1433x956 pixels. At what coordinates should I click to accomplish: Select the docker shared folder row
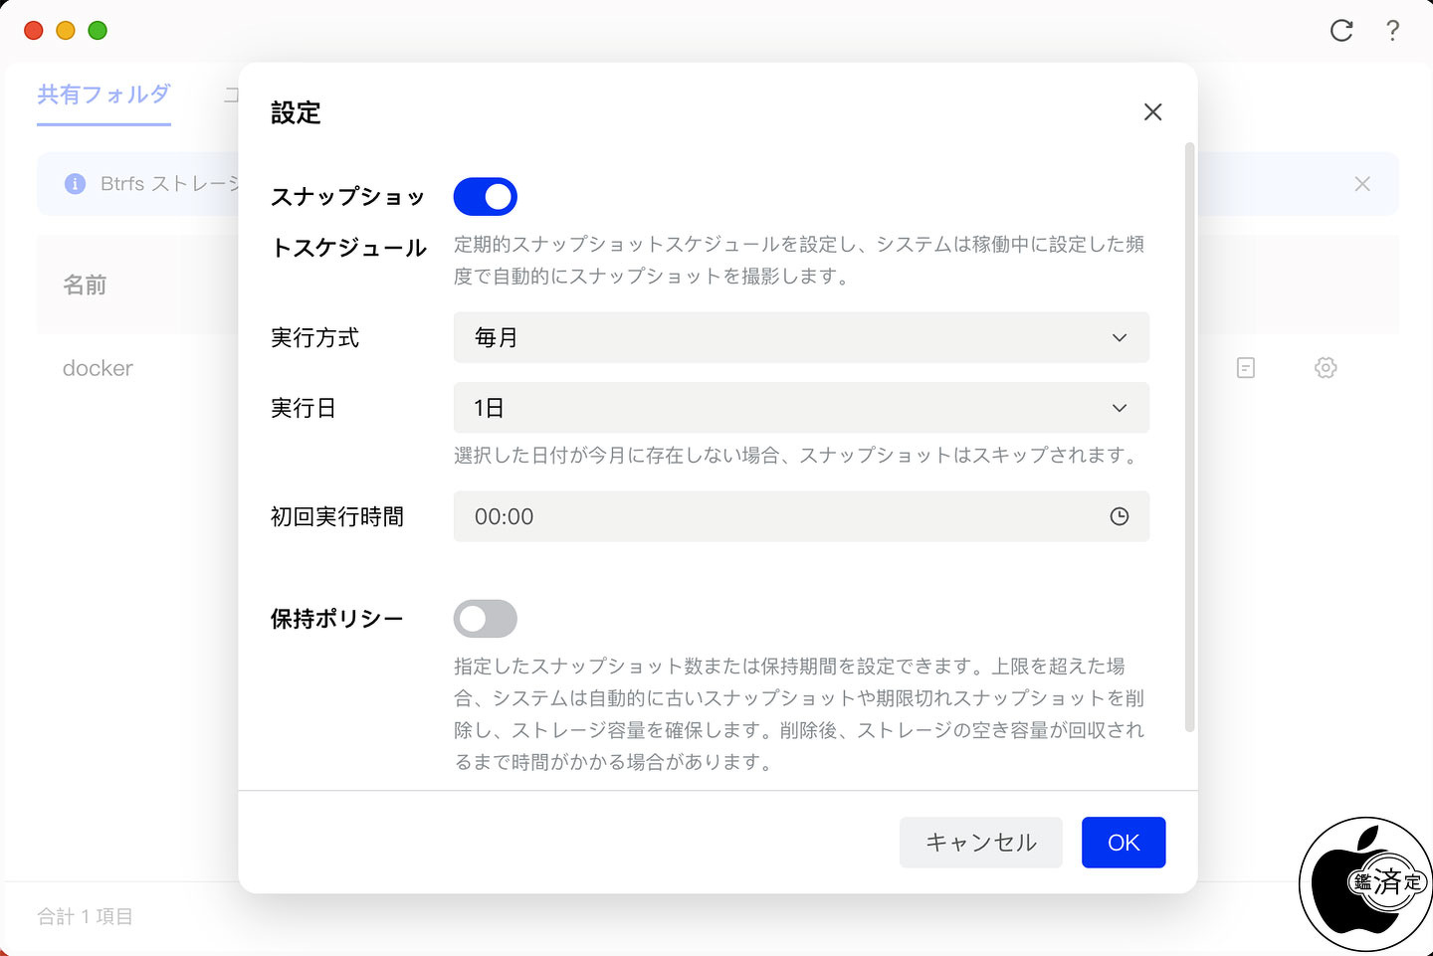[98, 368]
